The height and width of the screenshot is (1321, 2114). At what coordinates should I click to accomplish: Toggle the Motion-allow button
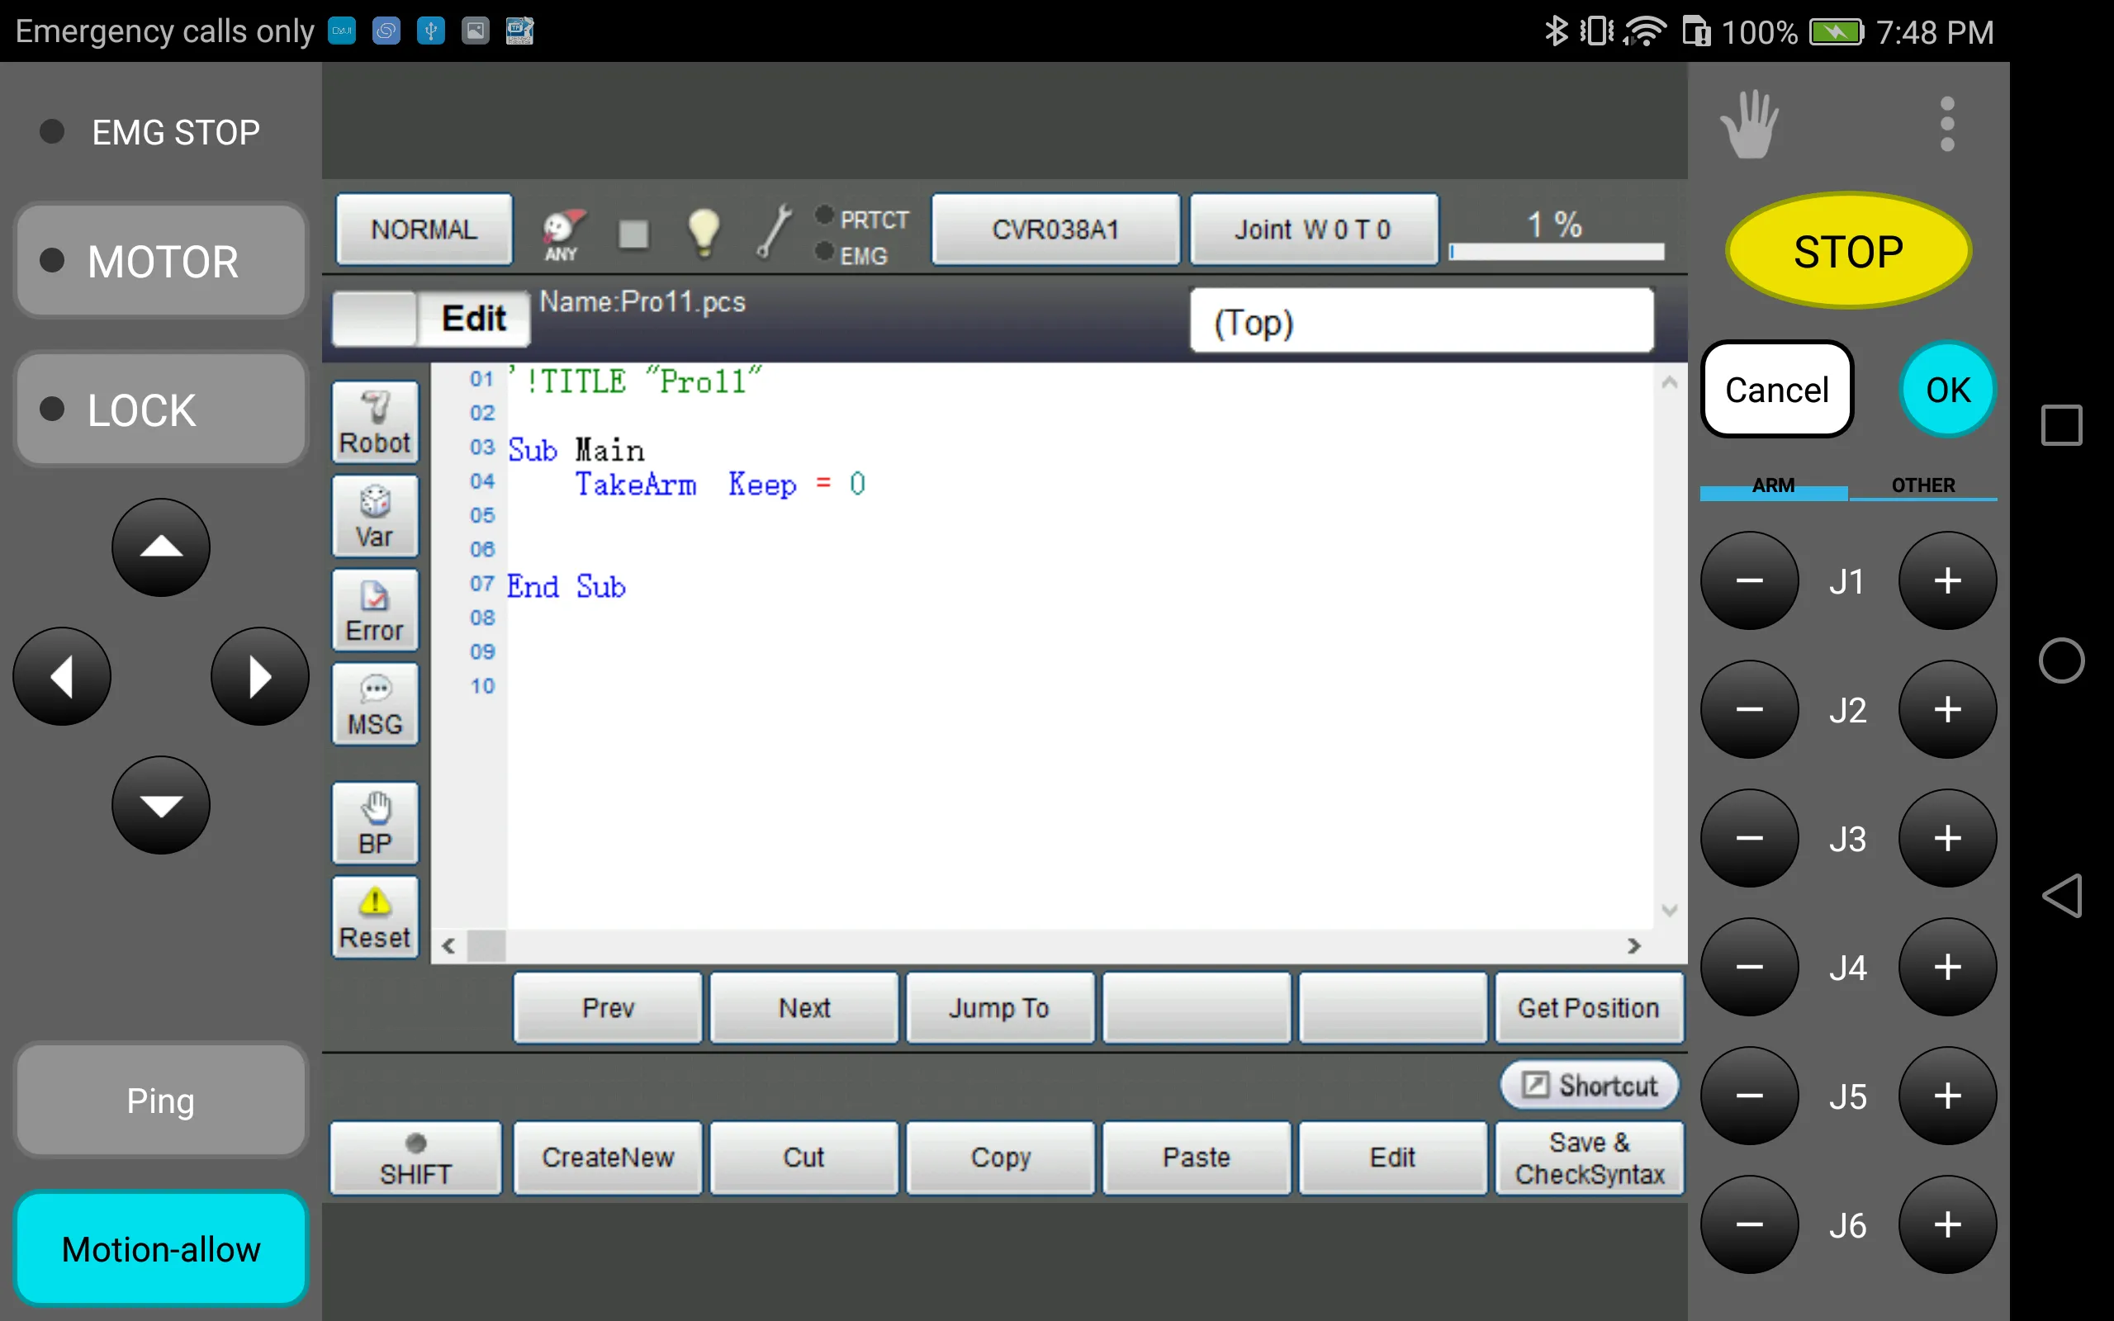pos(161,1248)
